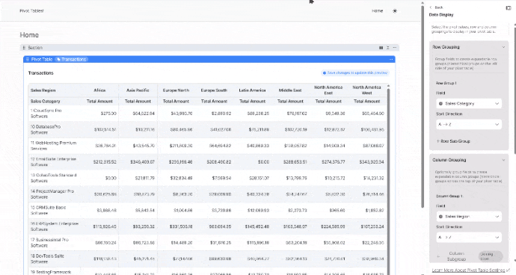Click the DevTools Suite Software row
The height and width of the screenshot is (275, 516).
[207, 259]
